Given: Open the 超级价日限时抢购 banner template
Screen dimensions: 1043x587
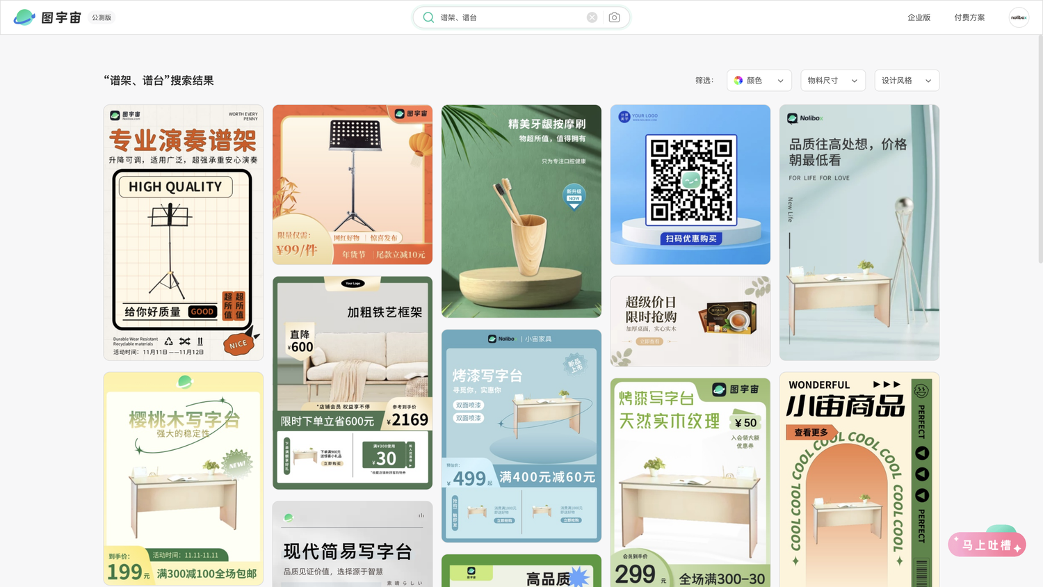Looking at the screenshot, I should click(690, 321).
